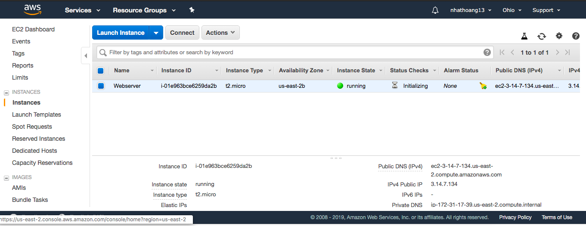Viewport: 586px width, 226px height.
Task: Open Dedicated Hosts in sidebar
Action: [x=34, y=151]
